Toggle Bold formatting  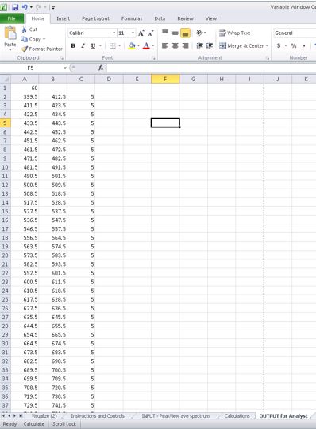coord(73,45)
